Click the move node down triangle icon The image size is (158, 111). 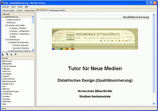point(15,54)
